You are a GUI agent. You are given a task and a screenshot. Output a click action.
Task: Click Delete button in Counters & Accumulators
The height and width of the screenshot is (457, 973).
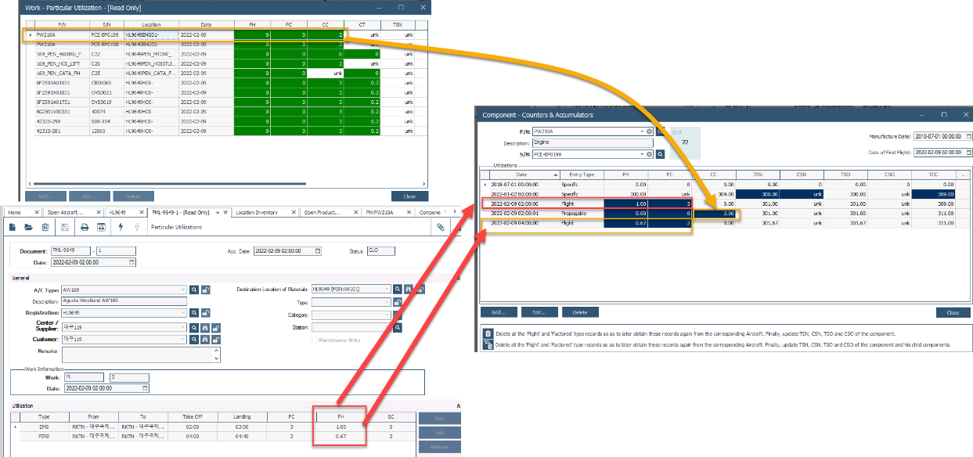pos(579,312)
